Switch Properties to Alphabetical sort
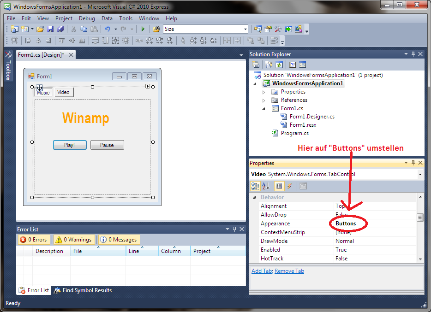 266,186
